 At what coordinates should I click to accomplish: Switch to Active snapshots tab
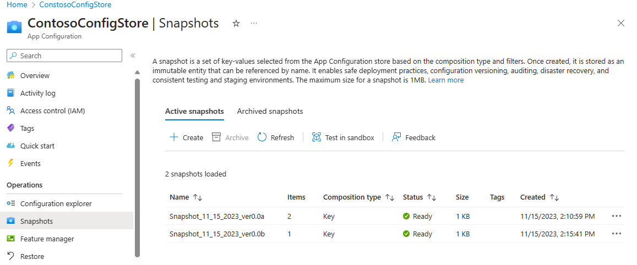[x=194, y=111]
